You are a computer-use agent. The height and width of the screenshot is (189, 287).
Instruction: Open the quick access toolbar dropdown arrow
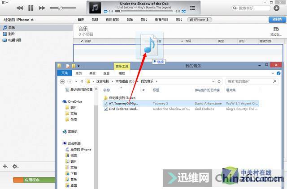(78, 66)
